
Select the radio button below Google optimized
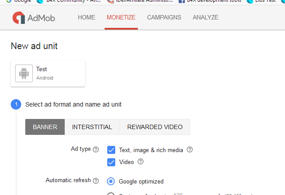pyautogui.click(x=111, y=194)
